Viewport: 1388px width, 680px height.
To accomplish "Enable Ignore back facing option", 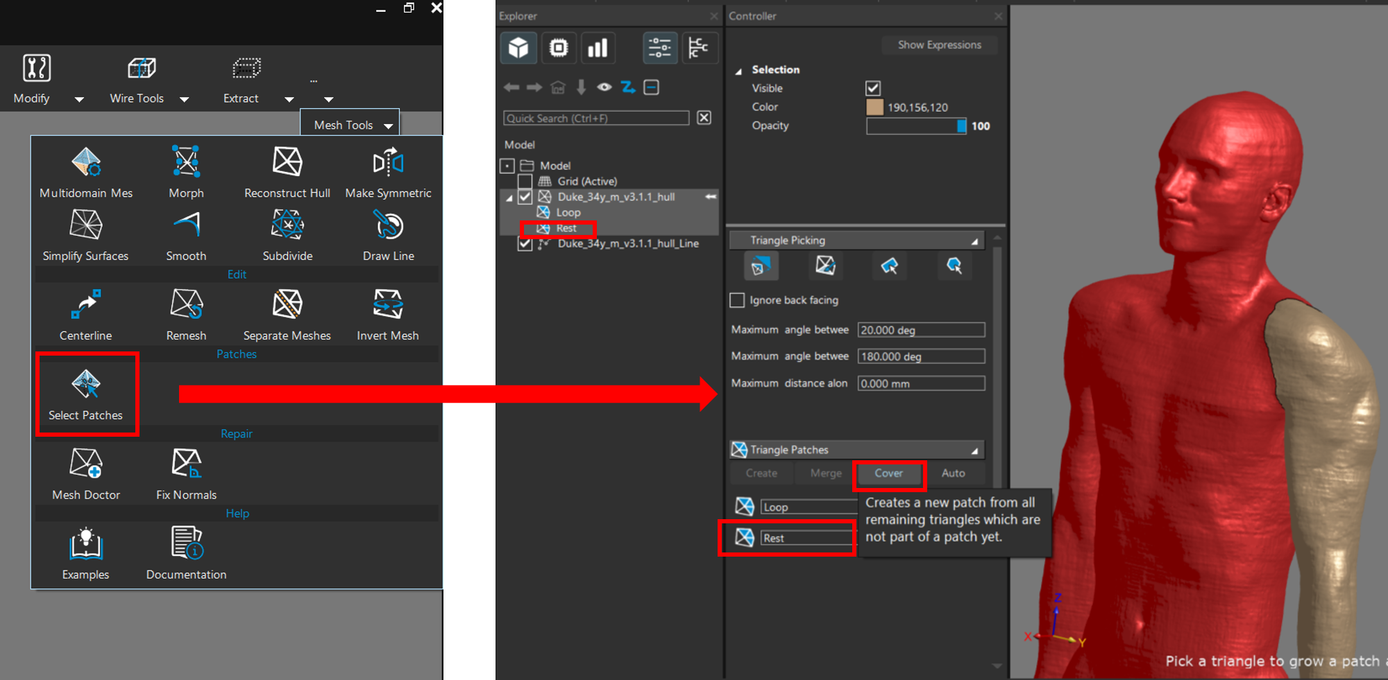I will (737, 300).
